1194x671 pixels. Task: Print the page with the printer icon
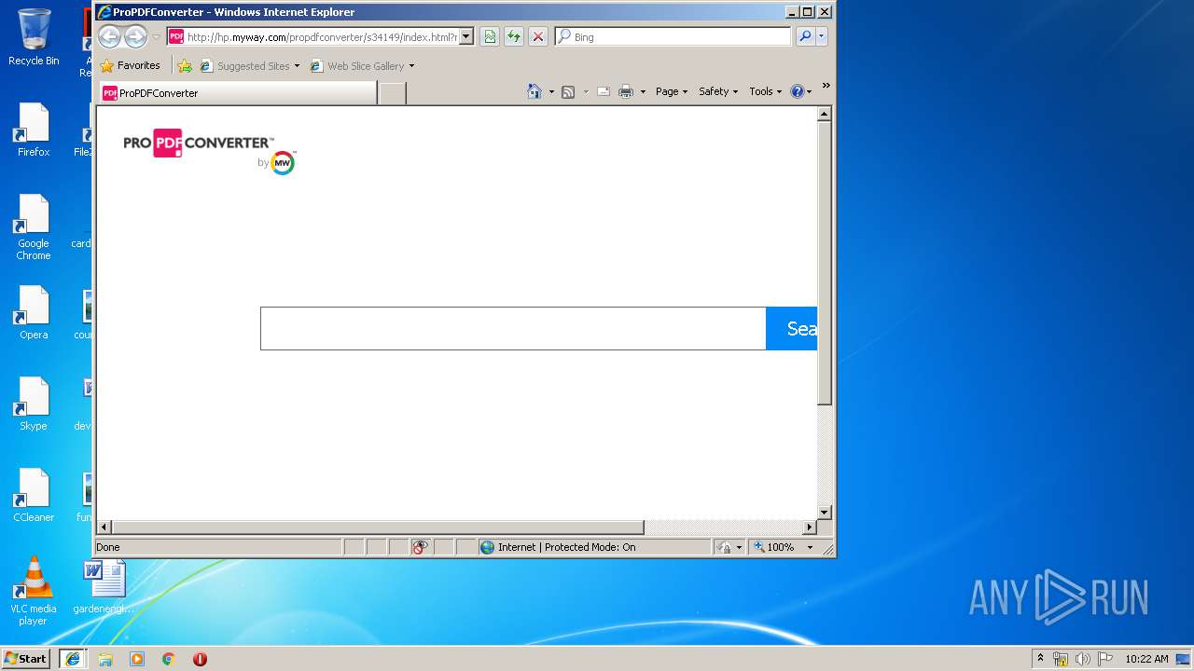pyautogui.click(x=626, y=91)
